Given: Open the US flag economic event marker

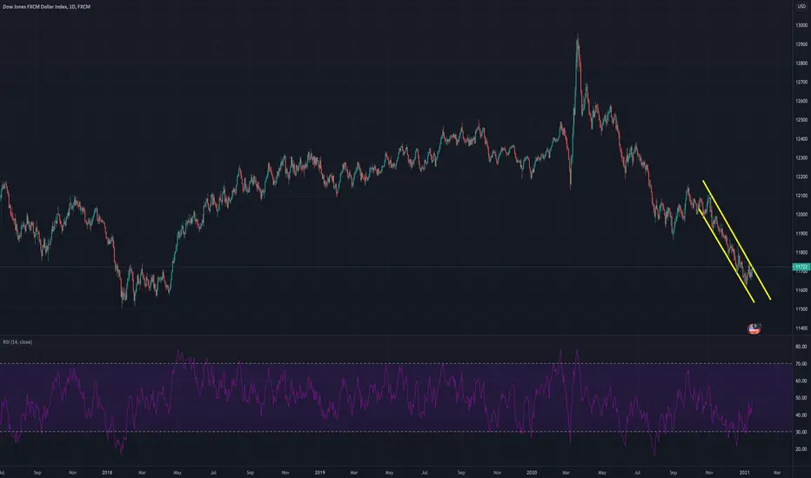Looking at the screenshot, I should pyautogui.click(x=754, y=329).
